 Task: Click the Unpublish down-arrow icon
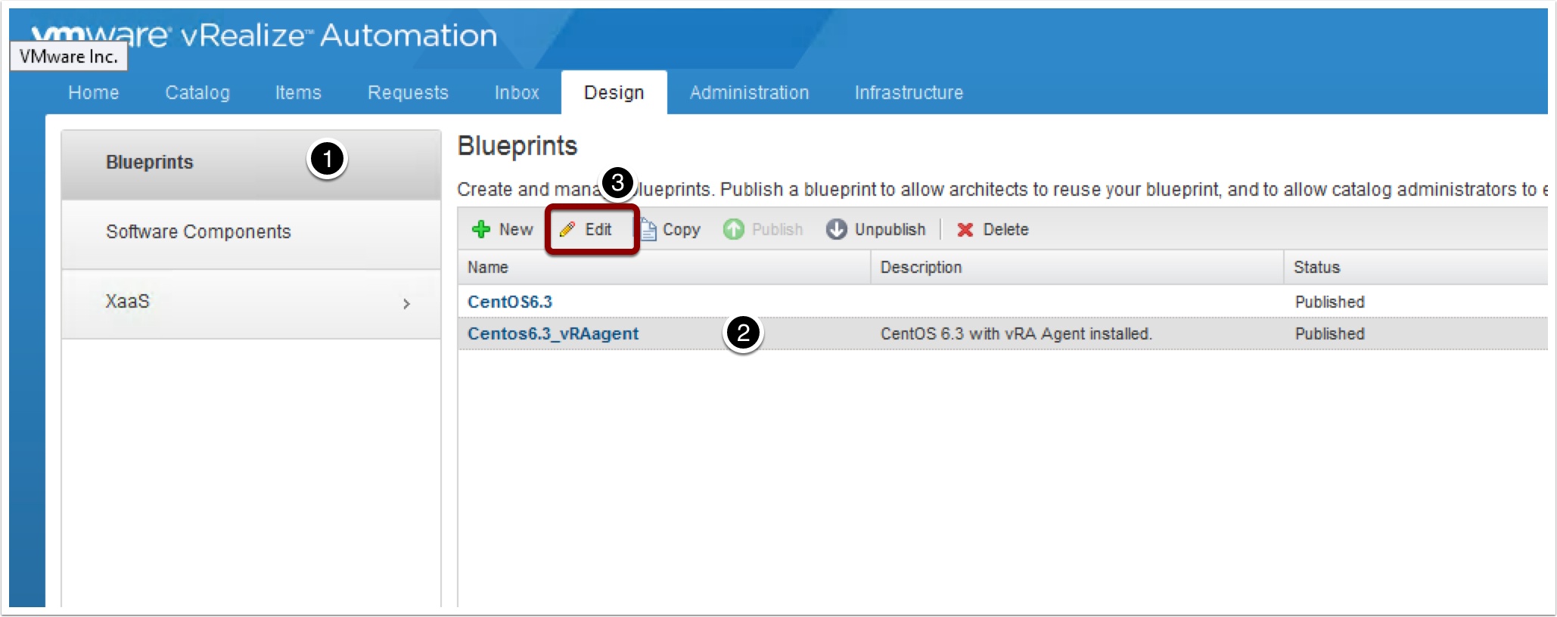click(x=836, y=229)
